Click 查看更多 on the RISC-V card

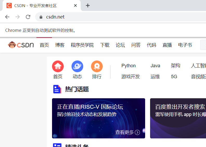click(124, 132)
